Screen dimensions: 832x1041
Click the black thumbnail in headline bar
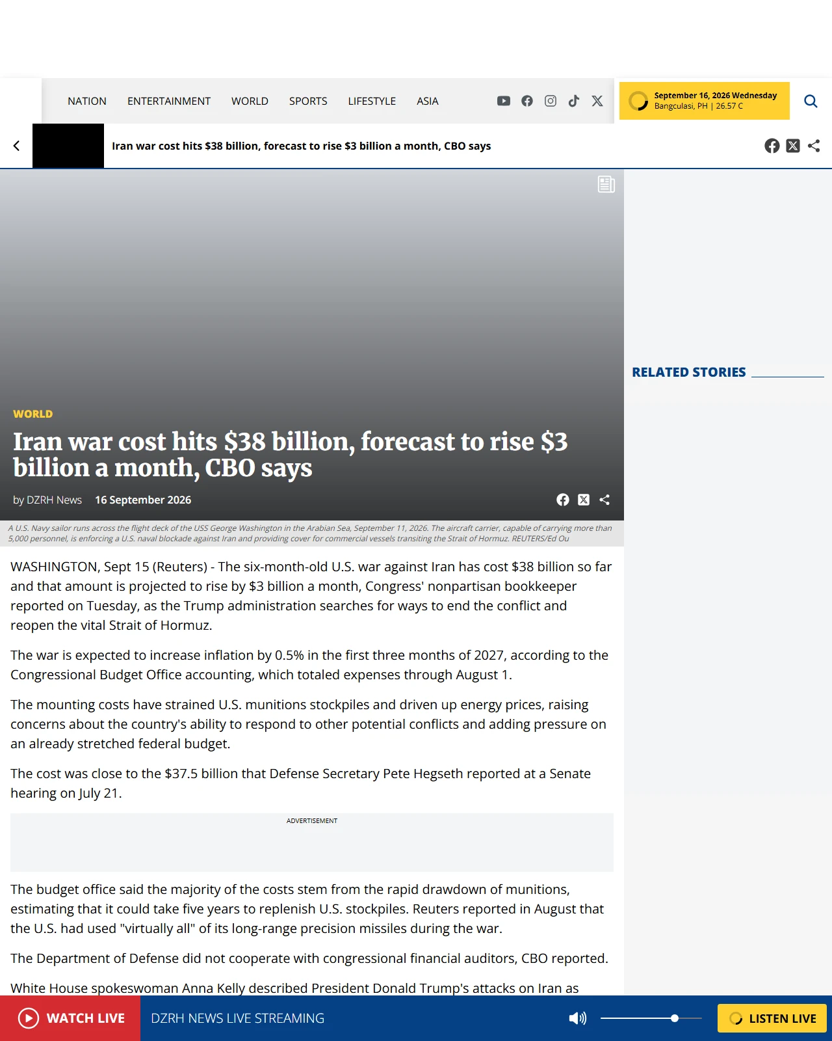[68, 146]
